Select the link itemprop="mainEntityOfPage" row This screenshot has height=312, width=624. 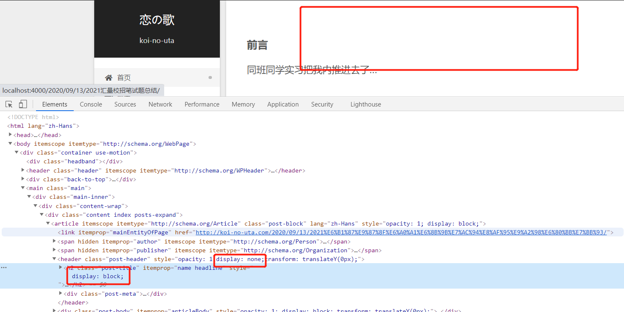click(x=312, y=232)
